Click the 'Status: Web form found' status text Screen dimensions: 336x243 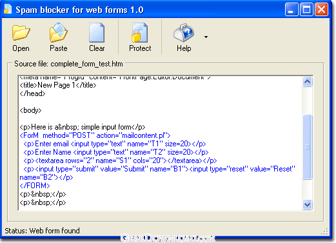(x=42, y=231)
